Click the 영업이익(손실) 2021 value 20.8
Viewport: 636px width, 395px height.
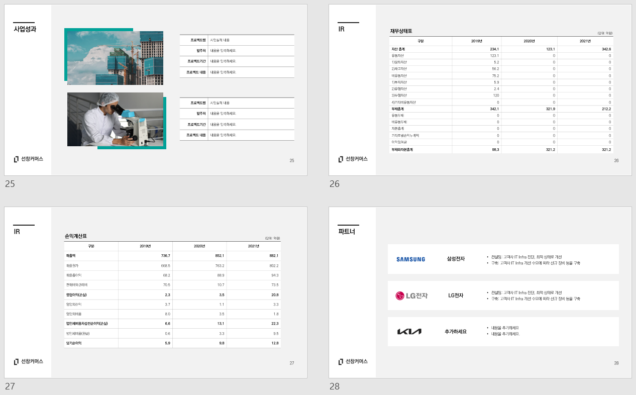274,294
